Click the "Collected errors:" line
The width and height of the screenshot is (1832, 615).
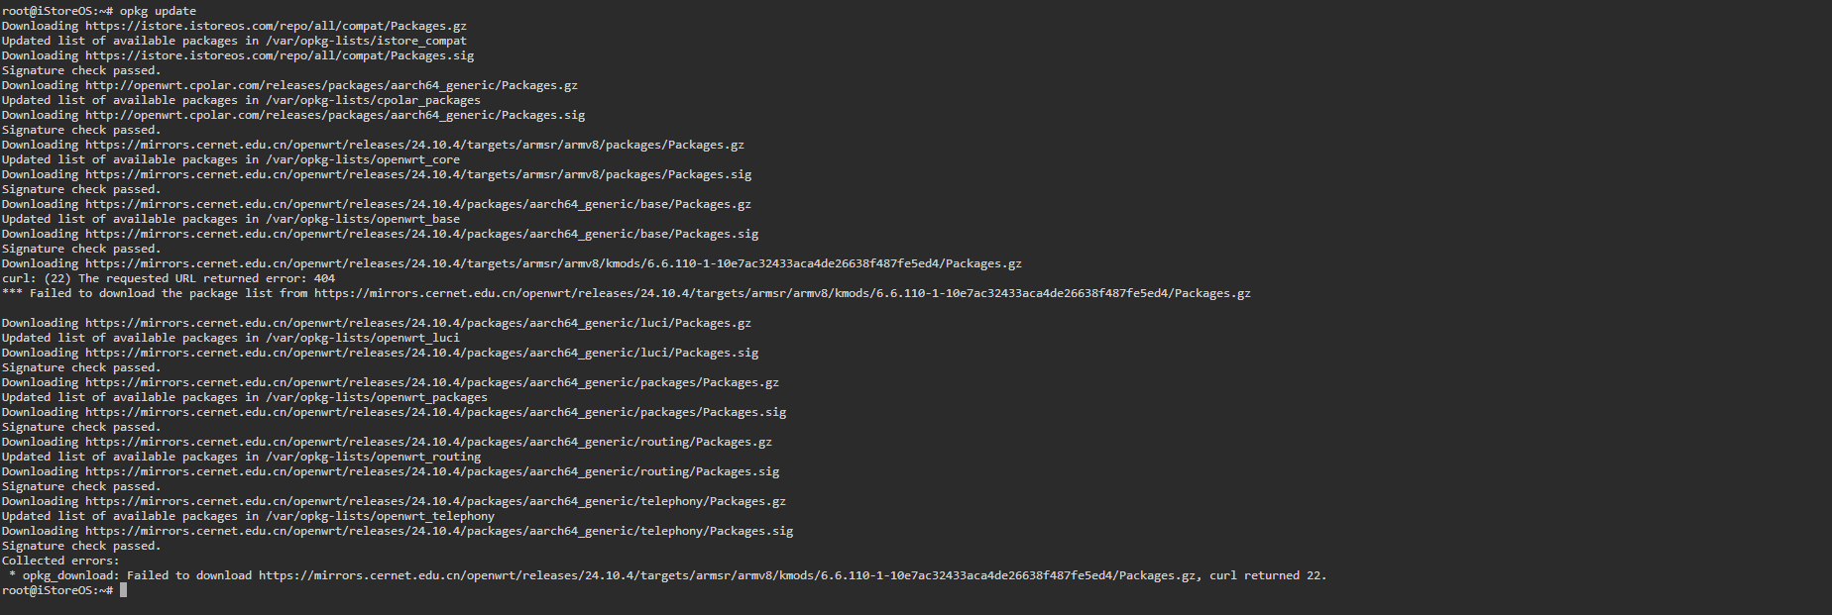[60, 561]
